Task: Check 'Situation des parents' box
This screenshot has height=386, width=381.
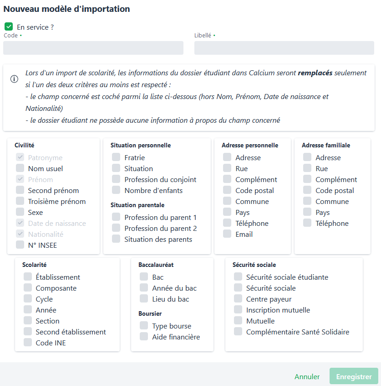Action: tap(117, 239)
